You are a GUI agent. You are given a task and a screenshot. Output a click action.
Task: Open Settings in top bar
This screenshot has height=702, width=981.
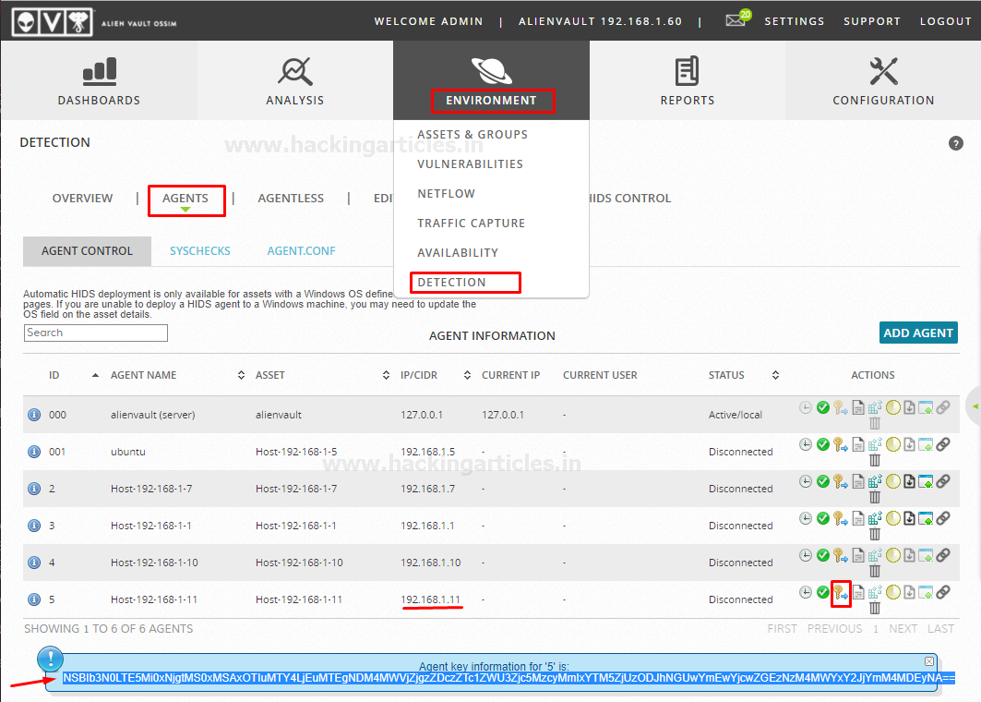794,21
